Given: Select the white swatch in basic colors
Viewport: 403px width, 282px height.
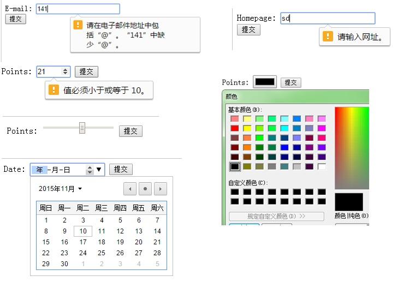Looking at the screenshot, I should click(322, 166).
